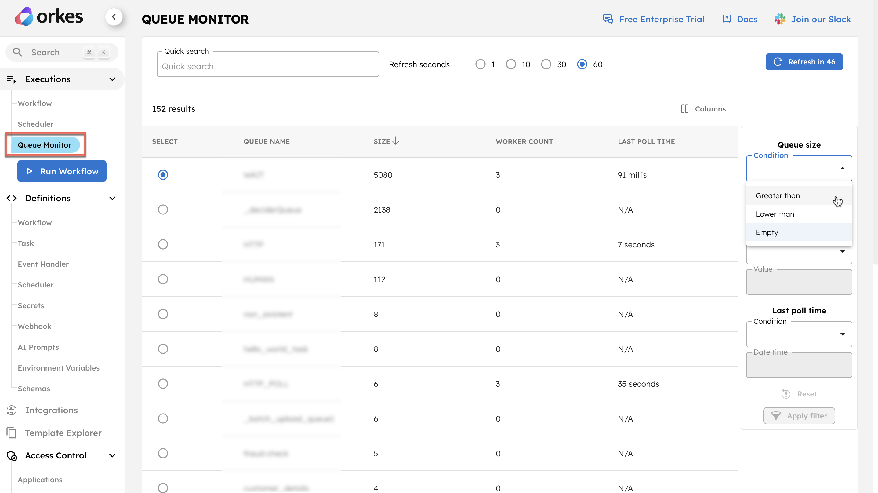Open the Queue Monitor page
The height and width of the screenshot is (493, 878).
[x=45, y=144]
